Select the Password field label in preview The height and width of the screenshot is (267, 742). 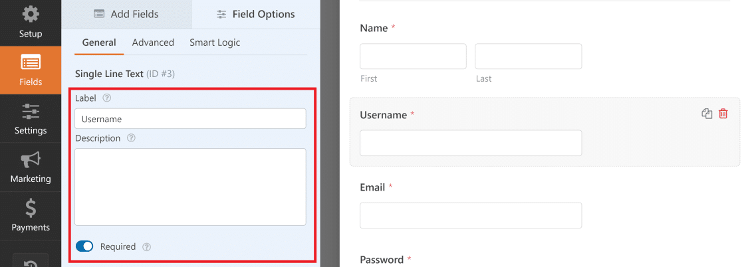[x=382, y=260]
